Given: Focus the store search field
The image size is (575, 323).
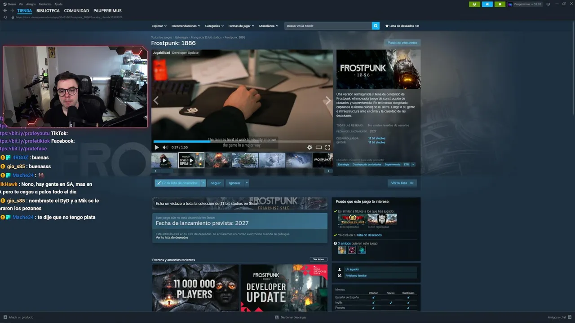Looking at the screenshot, I should click(x=328, y=26).
